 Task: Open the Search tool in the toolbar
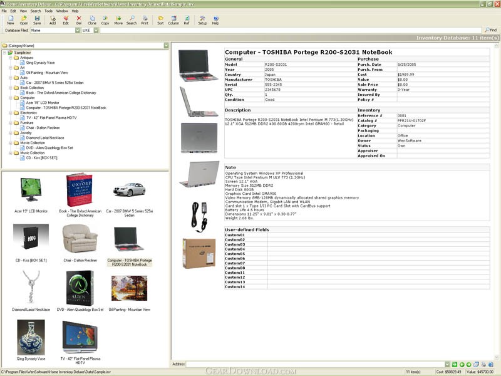pos(132,20)
